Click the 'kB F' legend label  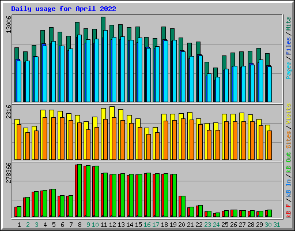pos(289,211)
